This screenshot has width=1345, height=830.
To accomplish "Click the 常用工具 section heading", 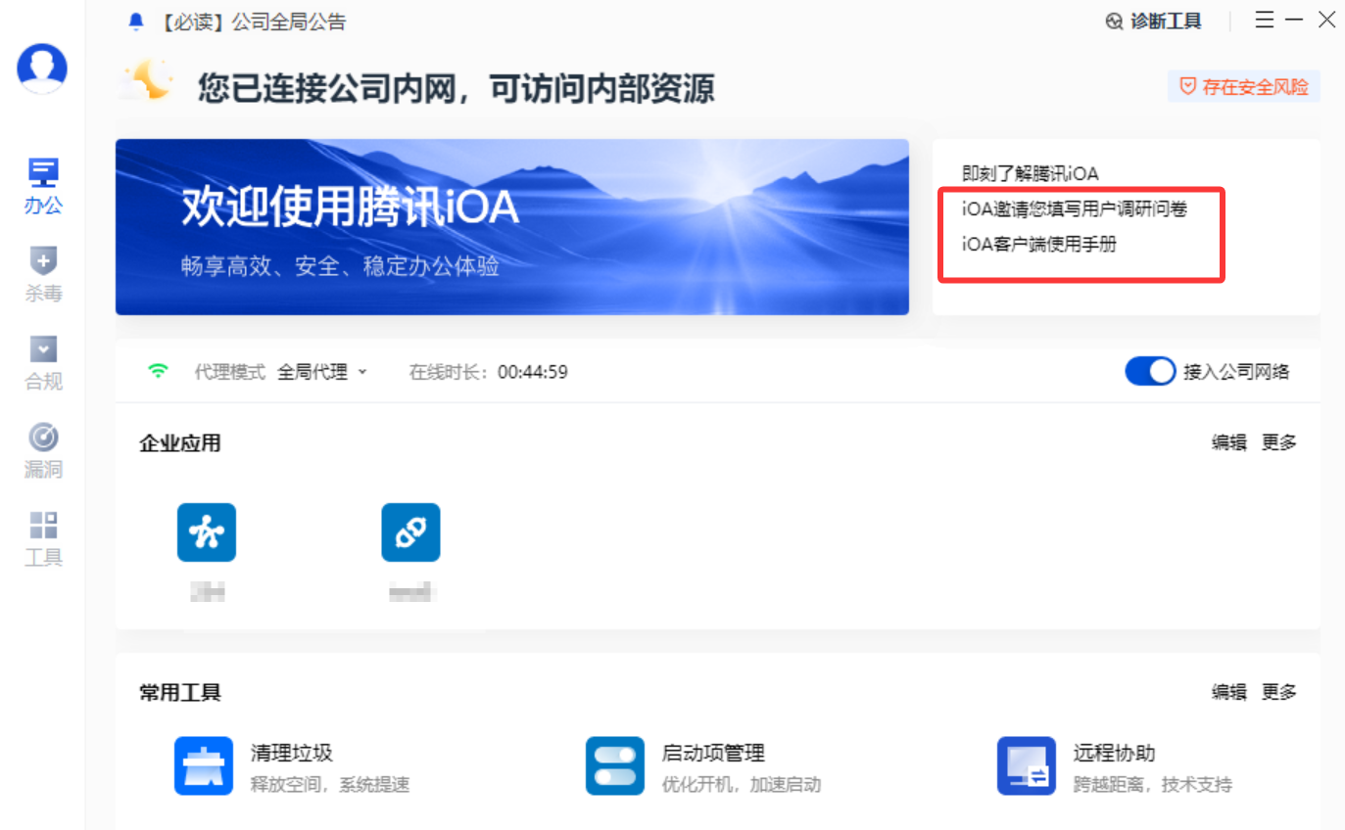I will (180, 693).
